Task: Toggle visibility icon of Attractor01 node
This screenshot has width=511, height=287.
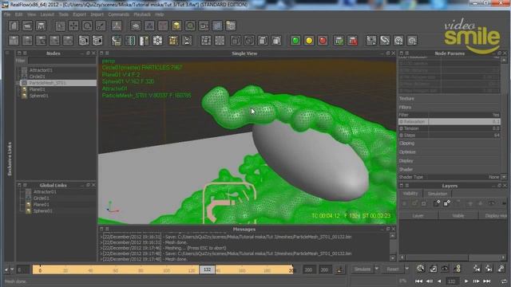Action: [25, 70]
